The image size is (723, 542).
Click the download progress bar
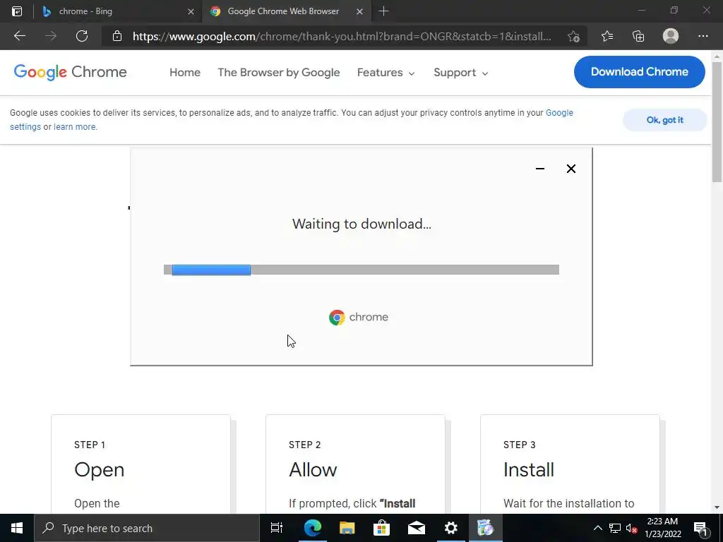coord(361,270)
